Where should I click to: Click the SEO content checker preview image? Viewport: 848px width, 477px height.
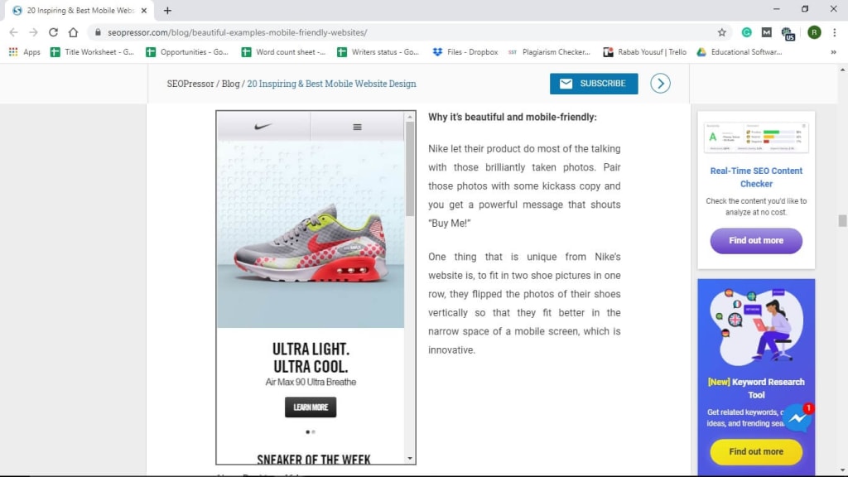pos(756,137)
